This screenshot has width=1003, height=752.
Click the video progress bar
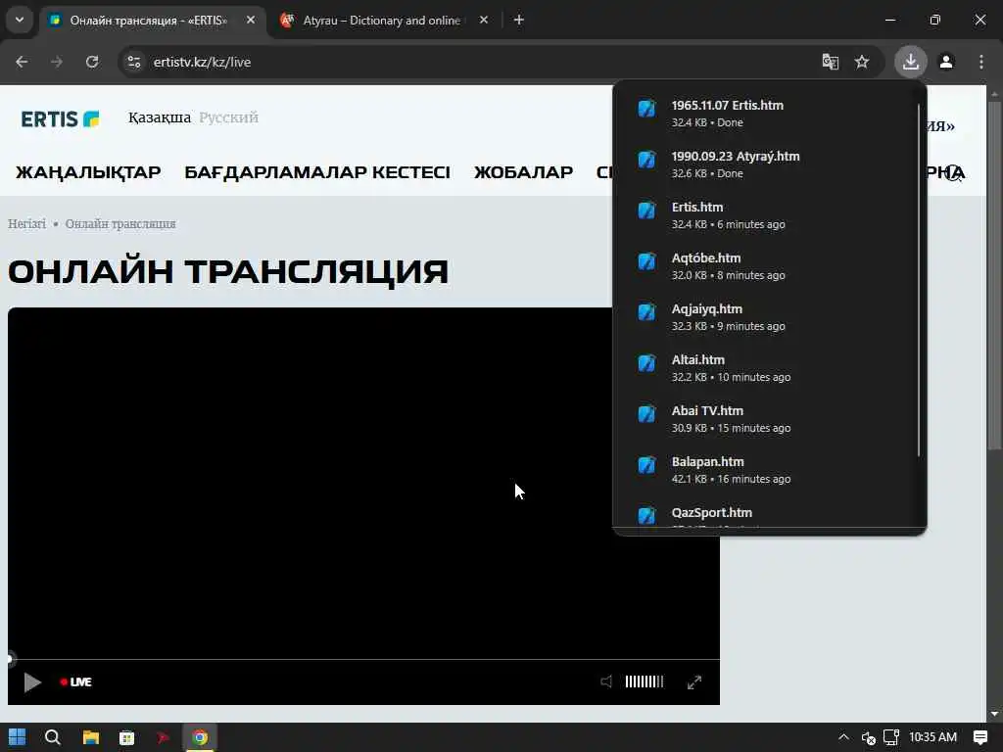click(x=363, y=659)
